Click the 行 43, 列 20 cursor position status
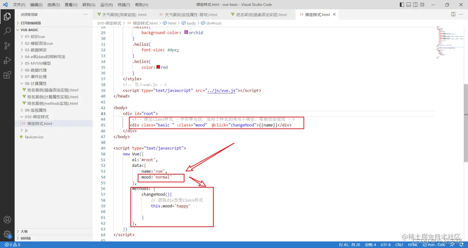Image resolution: width=468 pixels, height=248 pixels. (350, 245)
